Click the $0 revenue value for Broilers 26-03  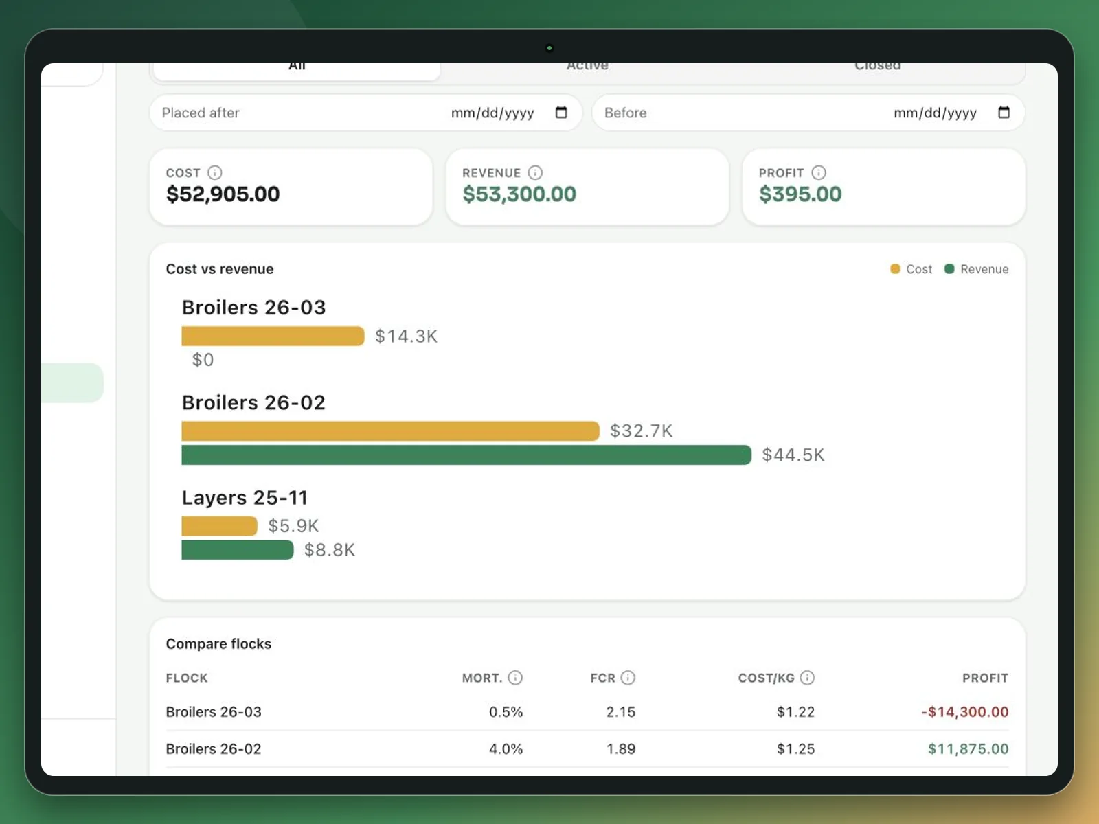203,360
